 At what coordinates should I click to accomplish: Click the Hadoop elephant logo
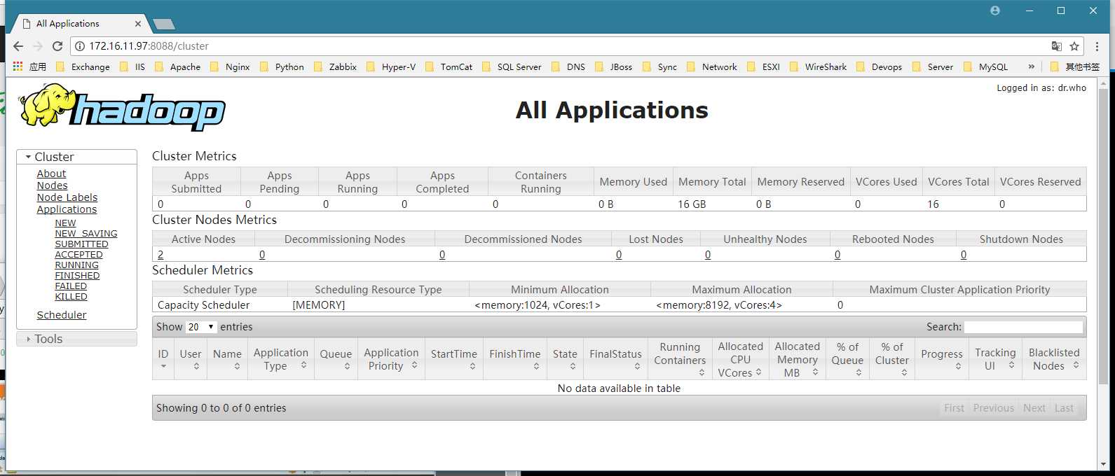click(123, 107)
